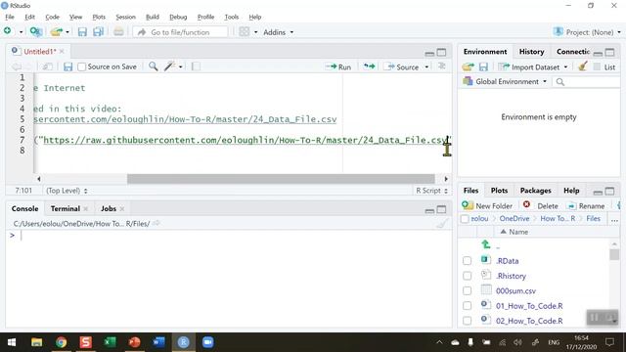Create a New Folder
The width and height of the screenshot is (626, 352).
pyautogui.click(x=487, y=206)
